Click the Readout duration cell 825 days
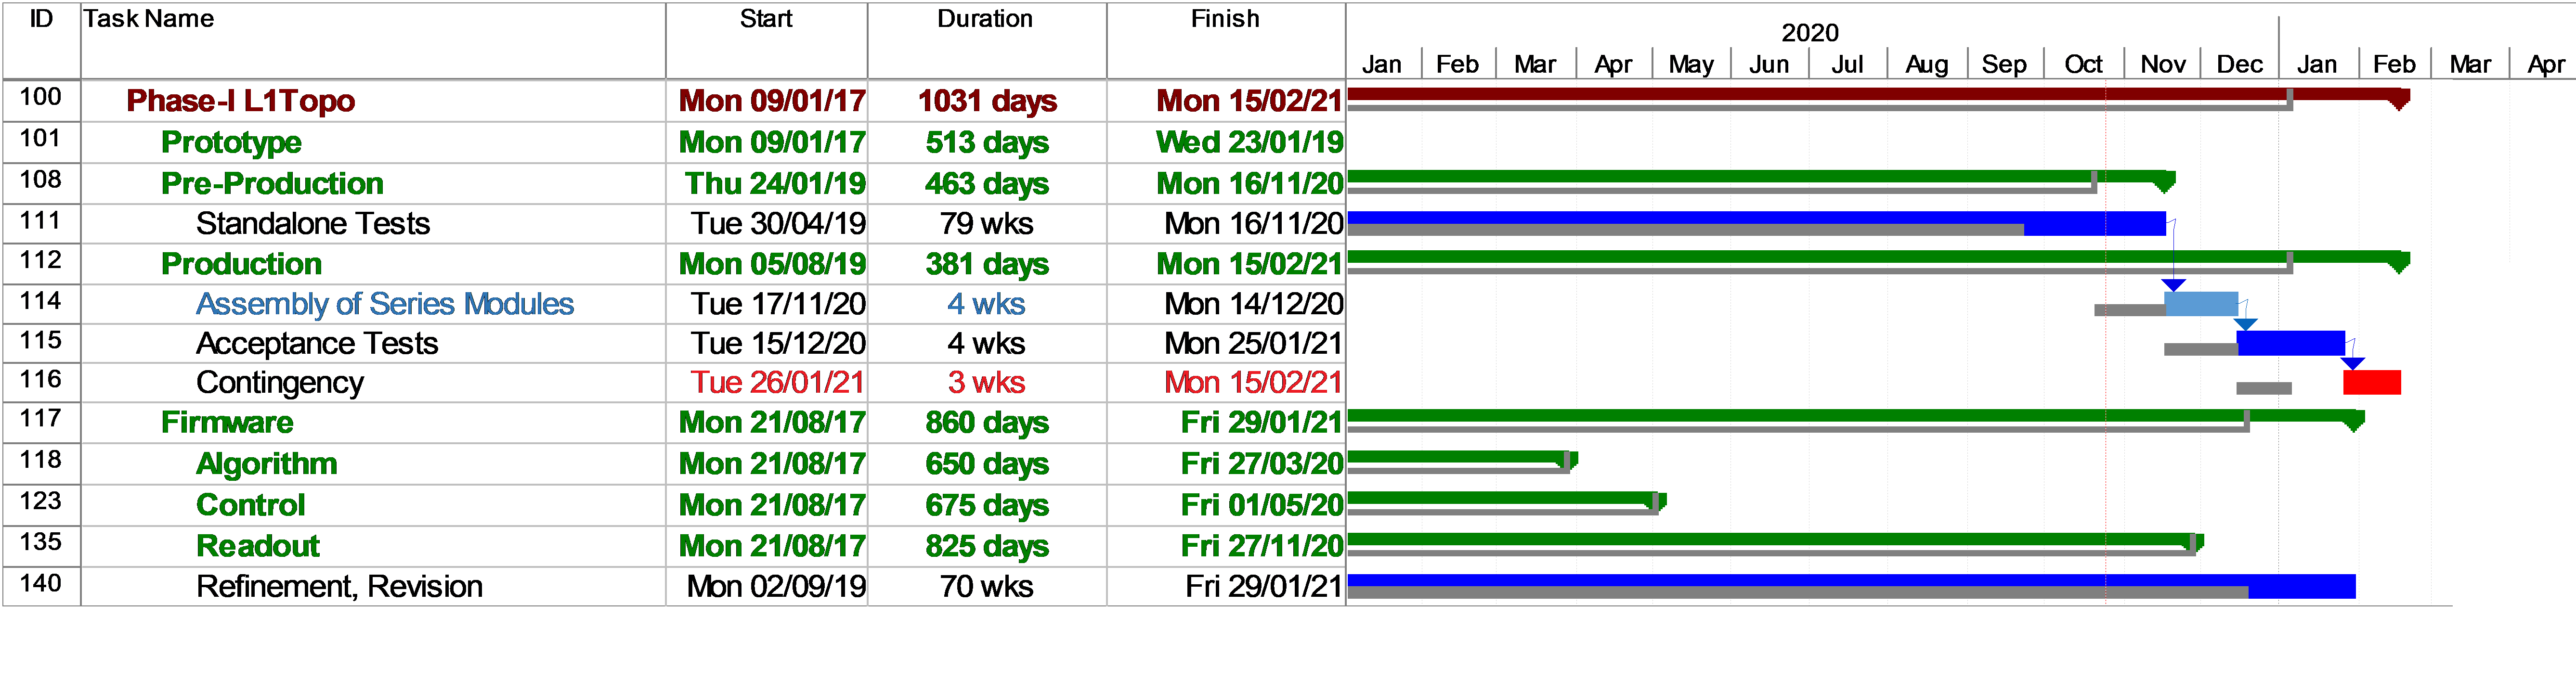Screen dimensions: 2576x694 point(987,546)
